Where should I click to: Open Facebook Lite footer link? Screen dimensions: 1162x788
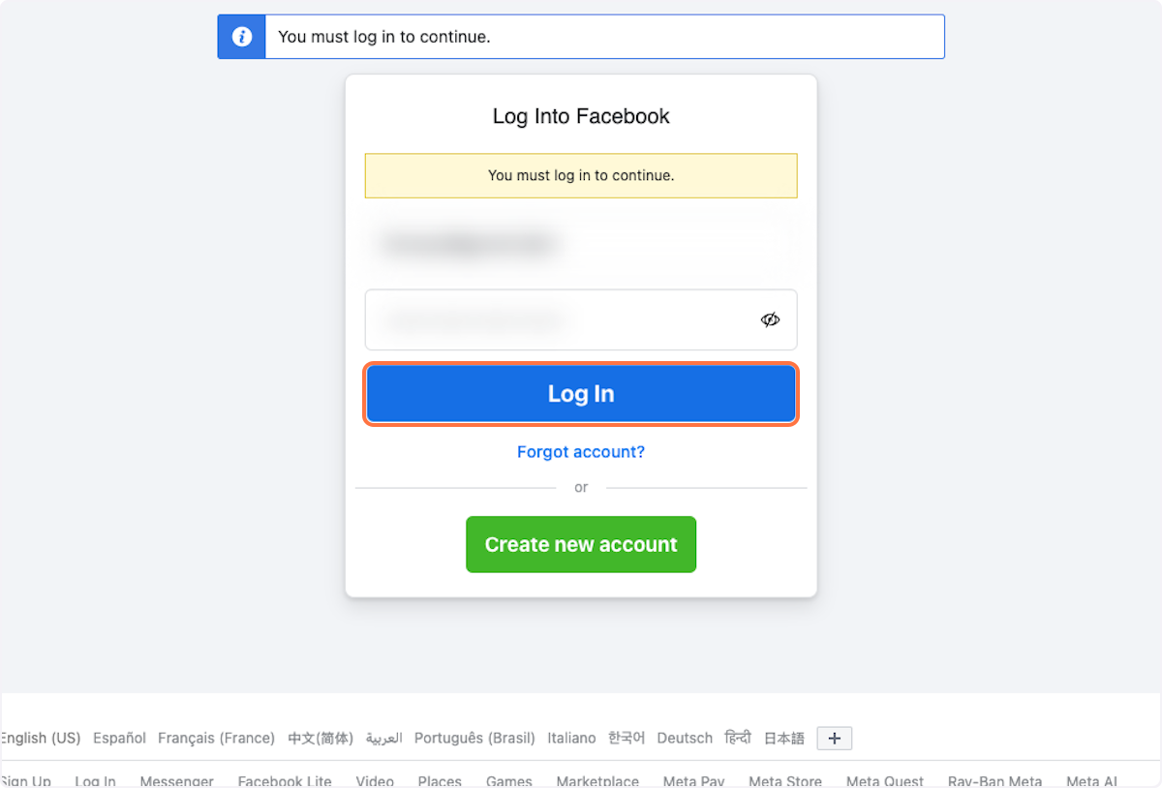pos(285,781)
